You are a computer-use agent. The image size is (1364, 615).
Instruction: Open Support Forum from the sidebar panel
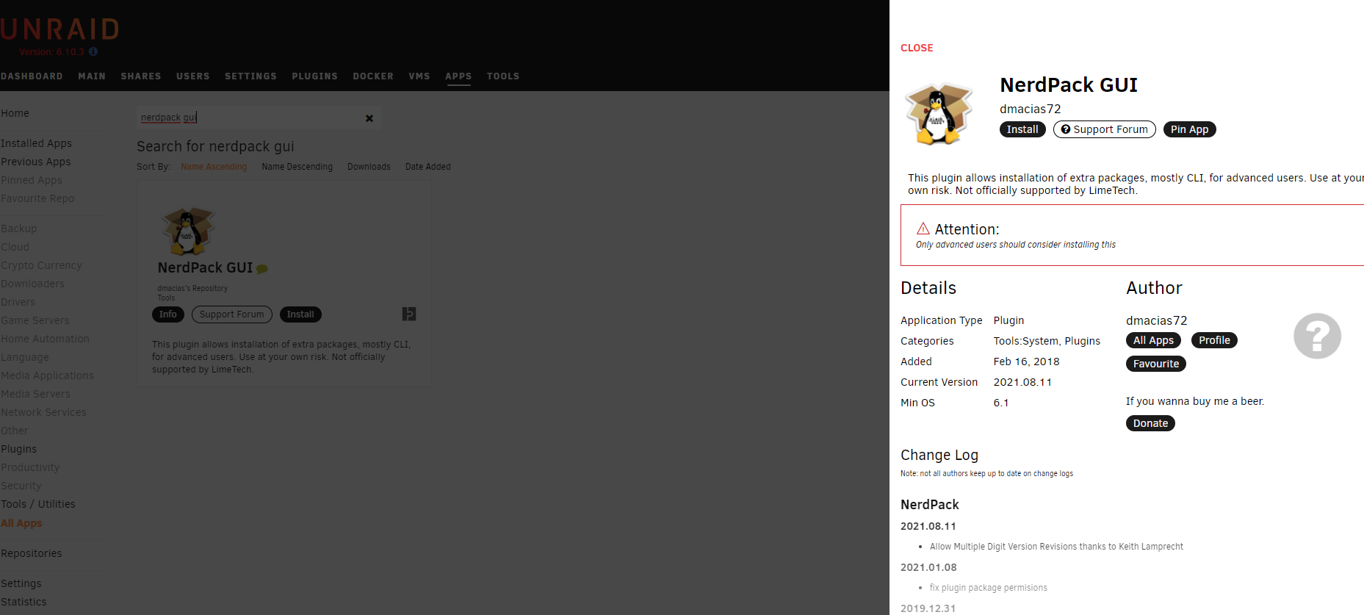click(x=1105, y=129)
